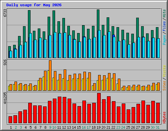Click day 22 on the x-axis
The image size is (168, 131).
113,127
